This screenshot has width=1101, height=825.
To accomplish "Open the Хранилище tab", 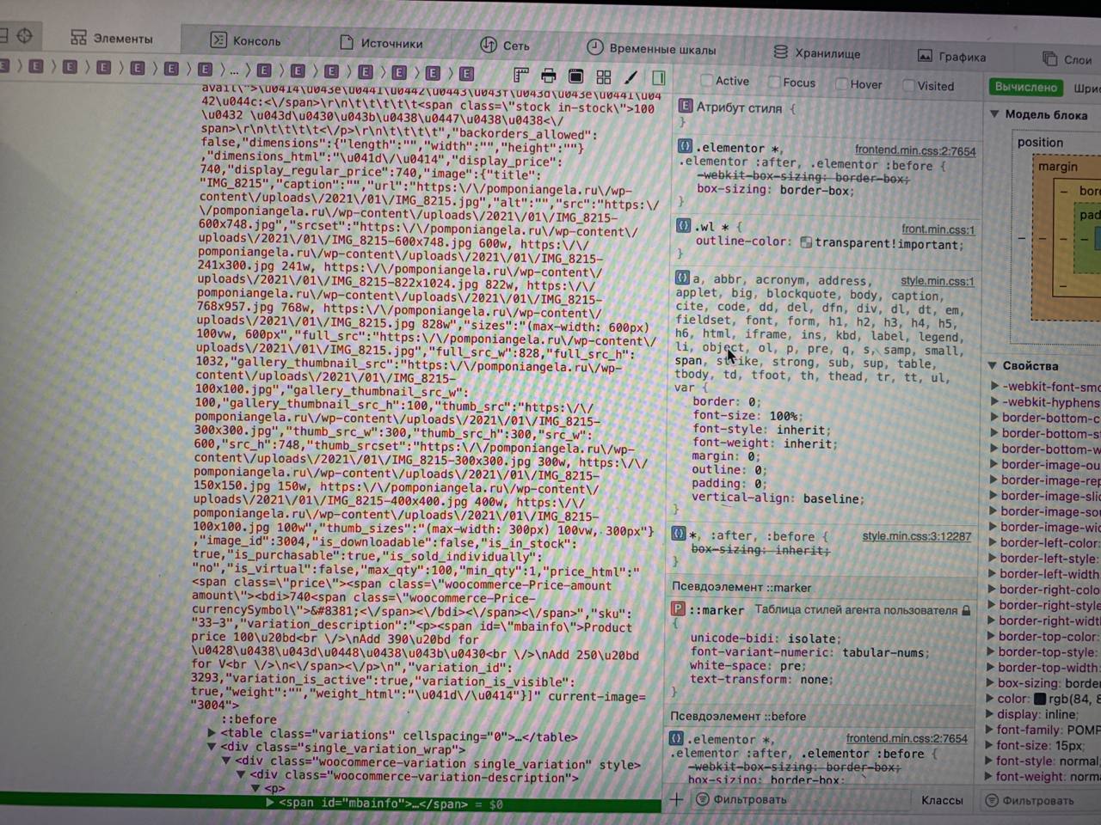I will coord(816,52).
